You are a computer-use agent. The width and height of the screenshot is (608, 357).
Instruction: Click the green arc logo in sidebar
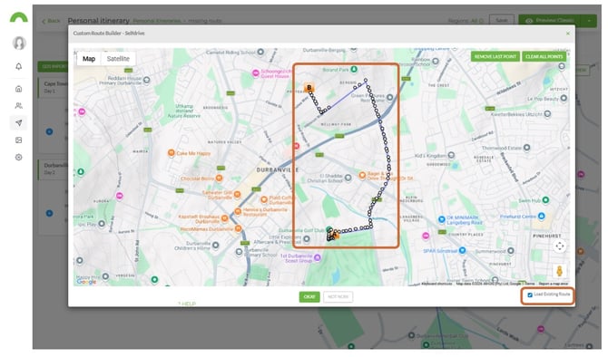click(x=19, y=17)
